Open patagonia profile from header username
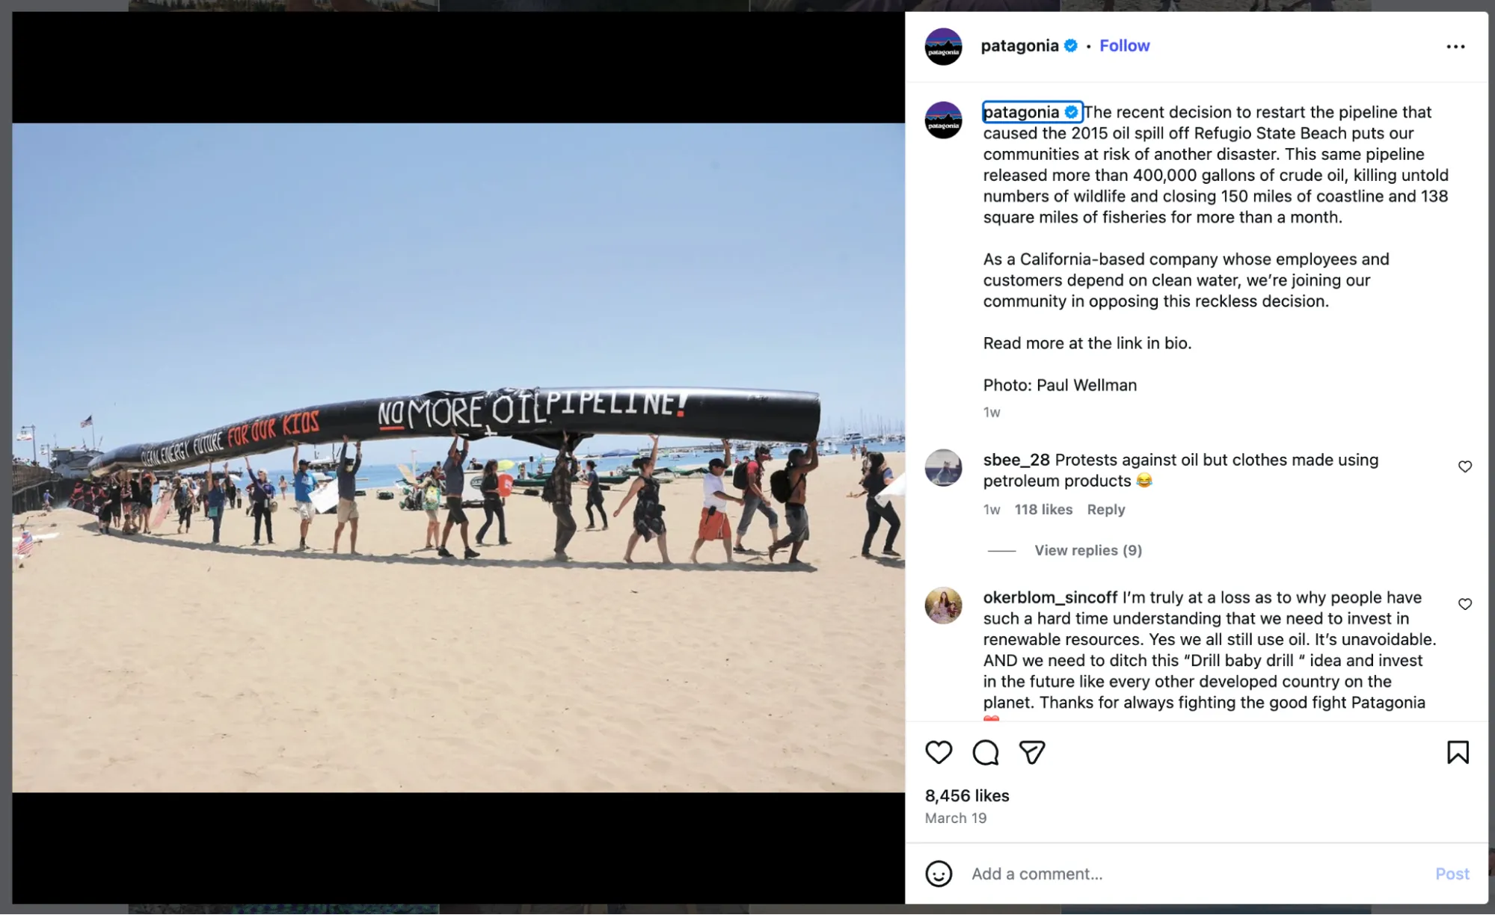This screenshot has height=915, width=1495. click(x=1019, y=46)
